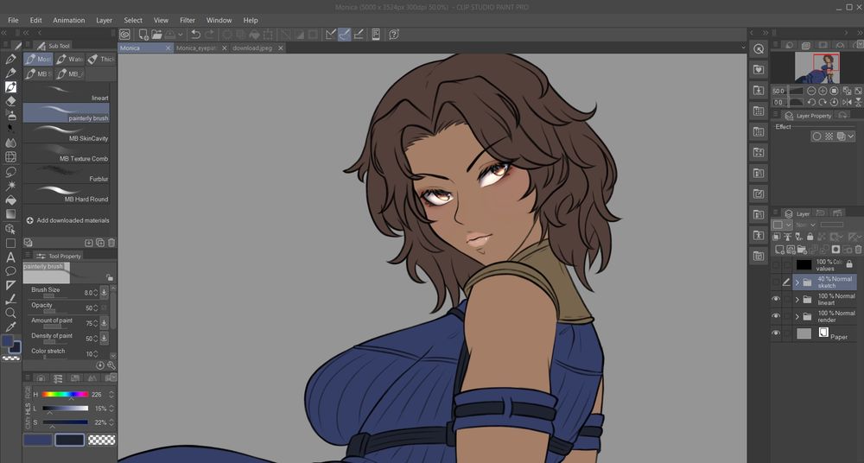
Task: Create new canvas from command bar
Action: click(143, 35)
